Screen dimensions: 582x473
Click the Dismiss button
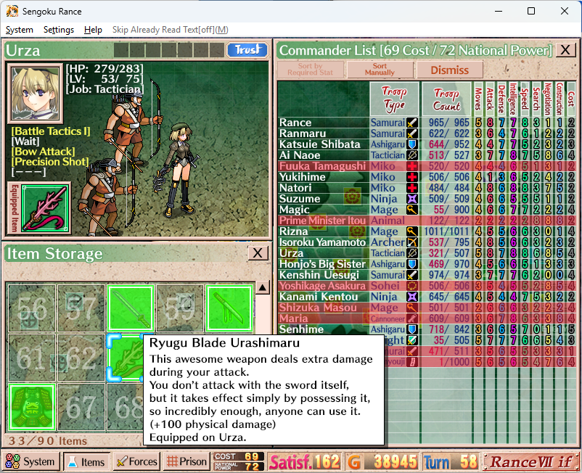449,70
